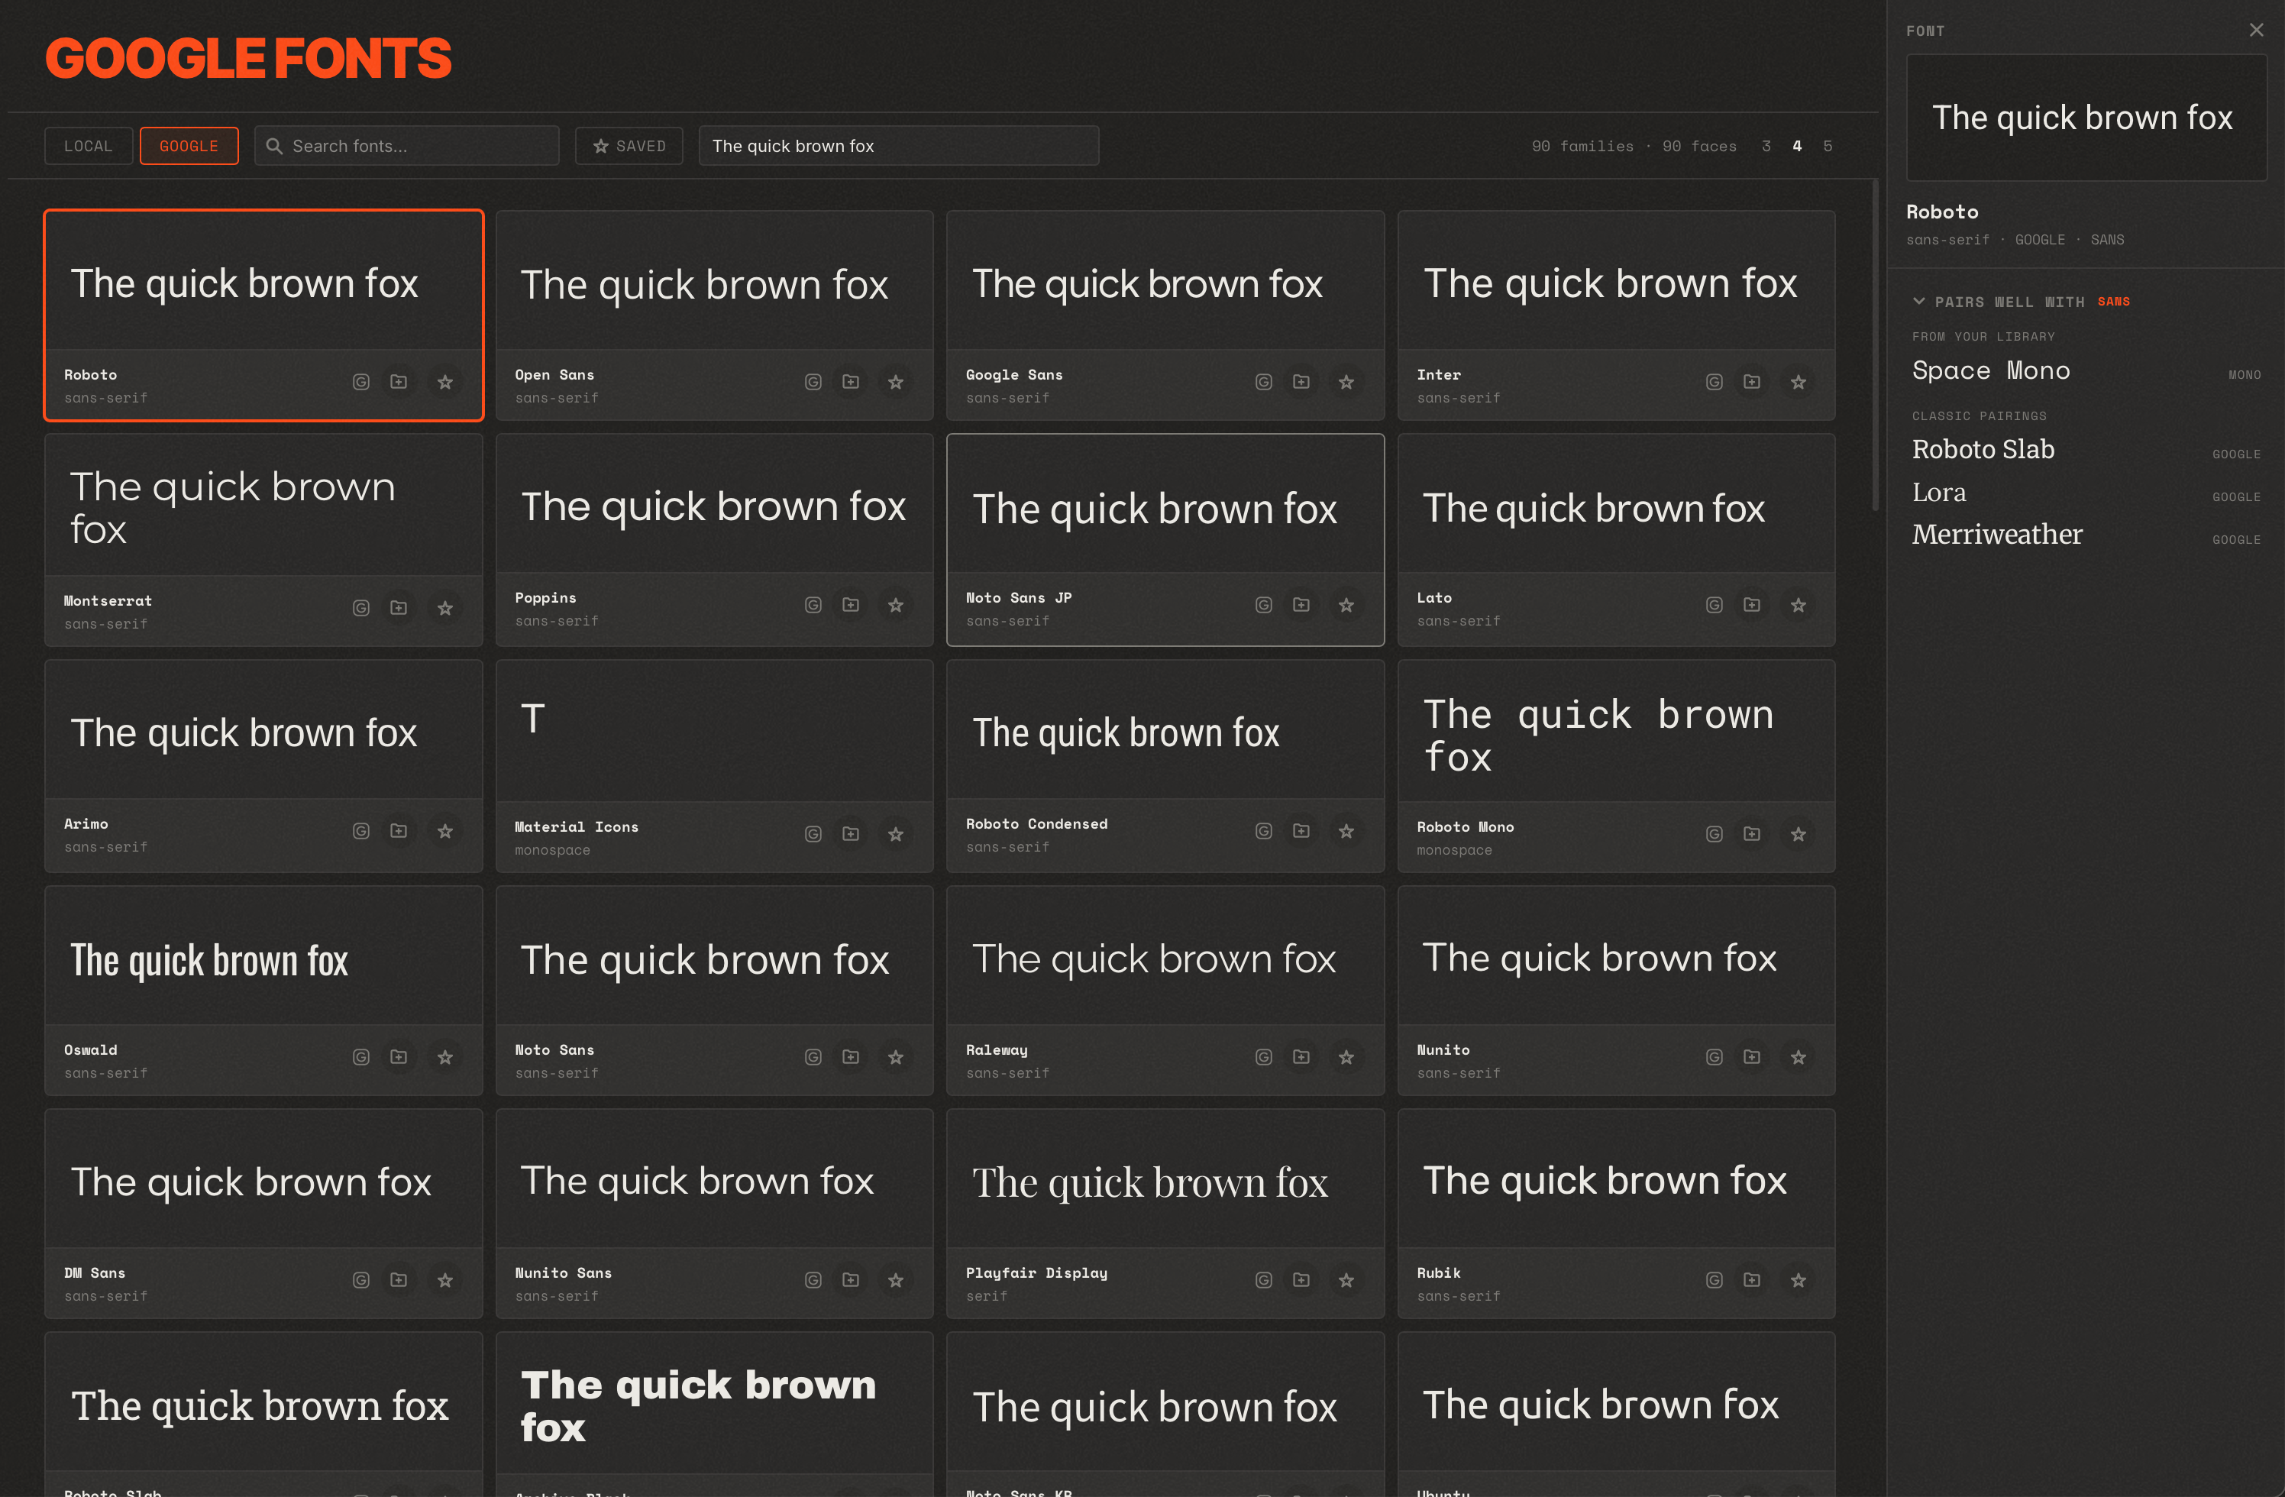Pick the Roboto Slab classic pairing
The image size is (2285, 1497).
(2086, 451)
